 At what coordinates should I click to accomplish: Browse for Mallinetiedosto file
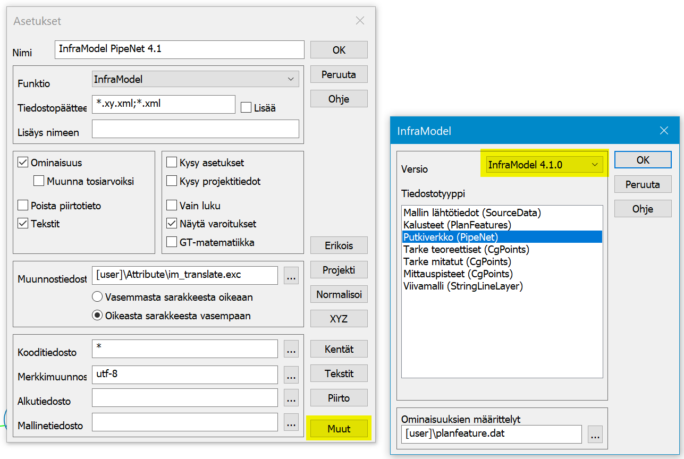click(x=291, y=422)
